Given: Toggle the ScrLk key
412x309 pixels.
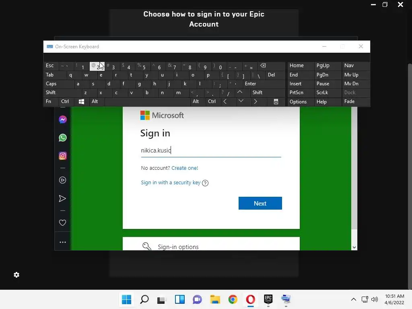Looking at the screenshot, I should [x=328, y=93].
